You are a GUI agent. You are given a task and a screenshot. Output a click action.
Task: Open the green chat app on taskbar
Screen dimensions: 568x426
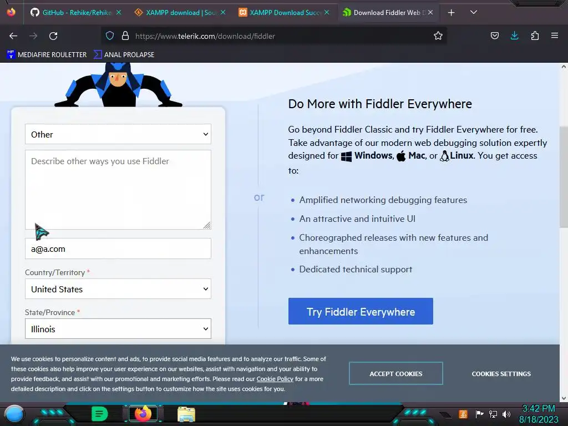click(99, 414)
